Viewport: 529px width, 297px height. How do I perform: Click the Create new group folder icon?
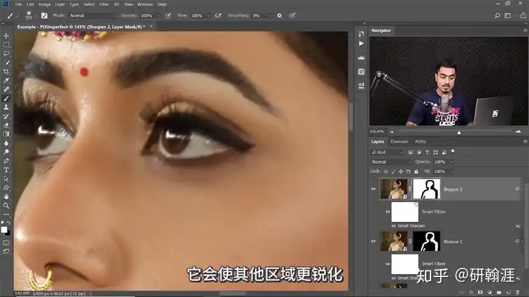point(499,293)
